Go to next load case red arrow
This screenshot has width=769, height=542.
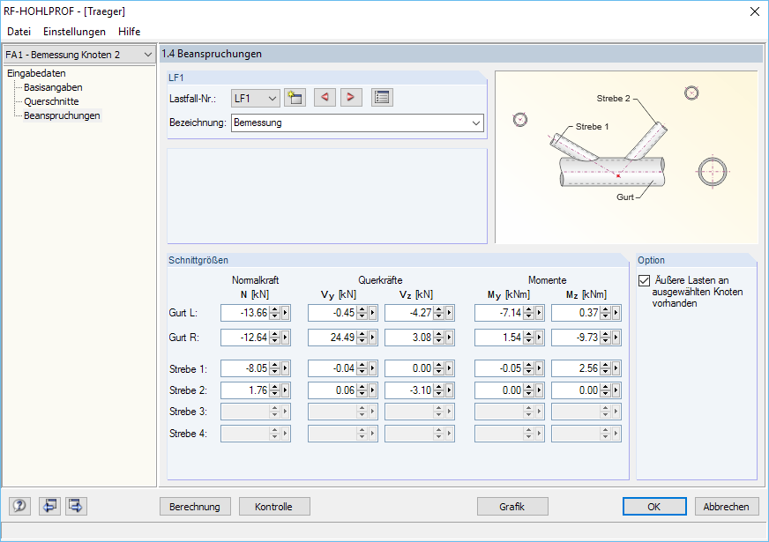click(x=351, y=98)
